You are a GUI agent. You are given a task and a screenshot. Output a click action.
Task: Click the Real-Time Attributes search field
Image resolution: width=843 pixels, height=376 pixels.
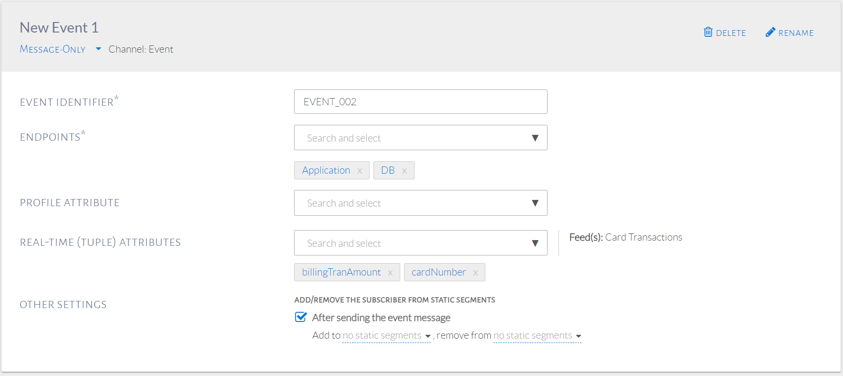(411, 243)
